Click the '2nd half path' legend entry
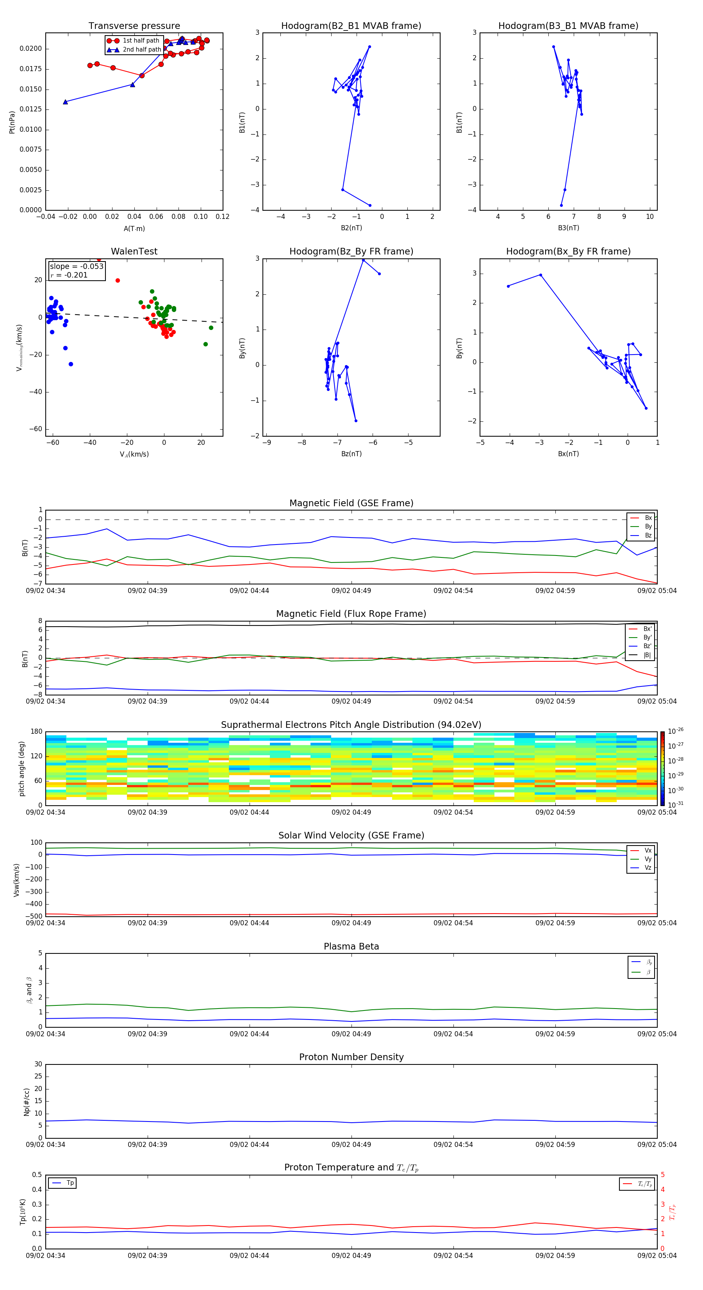703x1290 pixels. (x=134, y=50)
